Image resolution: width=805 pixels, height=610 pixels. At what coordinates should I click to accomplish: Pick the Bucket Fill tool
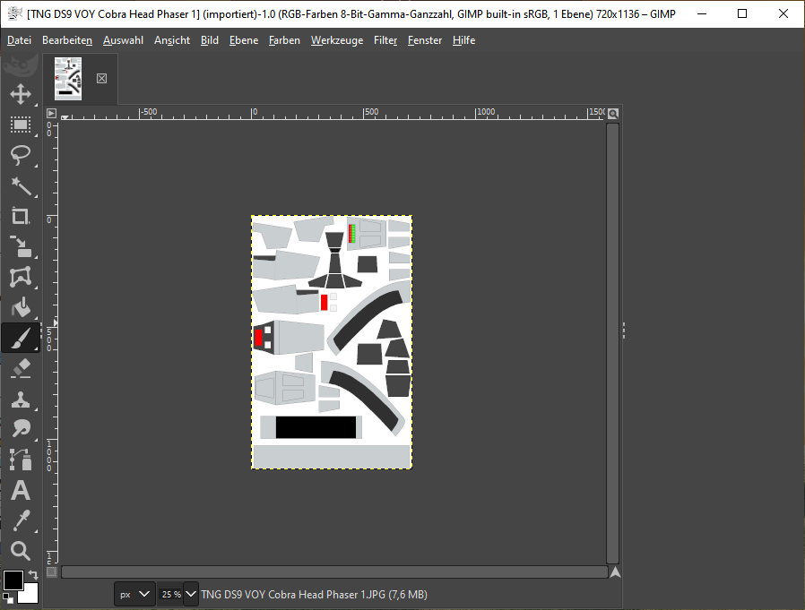point(21,308)
